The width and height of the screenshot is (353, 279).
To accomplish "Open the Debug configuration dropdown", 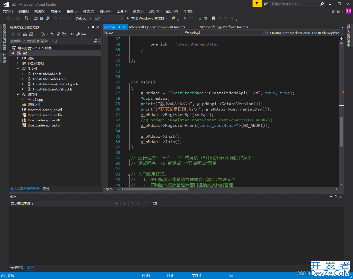I will [84, 18].
